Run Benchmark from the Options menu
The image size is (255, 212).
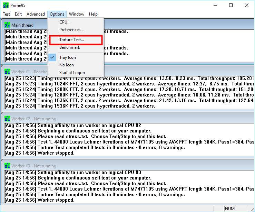(x=69, y=47)
